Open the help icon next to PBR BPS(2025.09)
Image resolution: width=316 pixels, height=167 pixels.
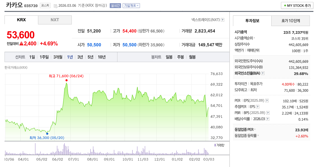point(268,113)
